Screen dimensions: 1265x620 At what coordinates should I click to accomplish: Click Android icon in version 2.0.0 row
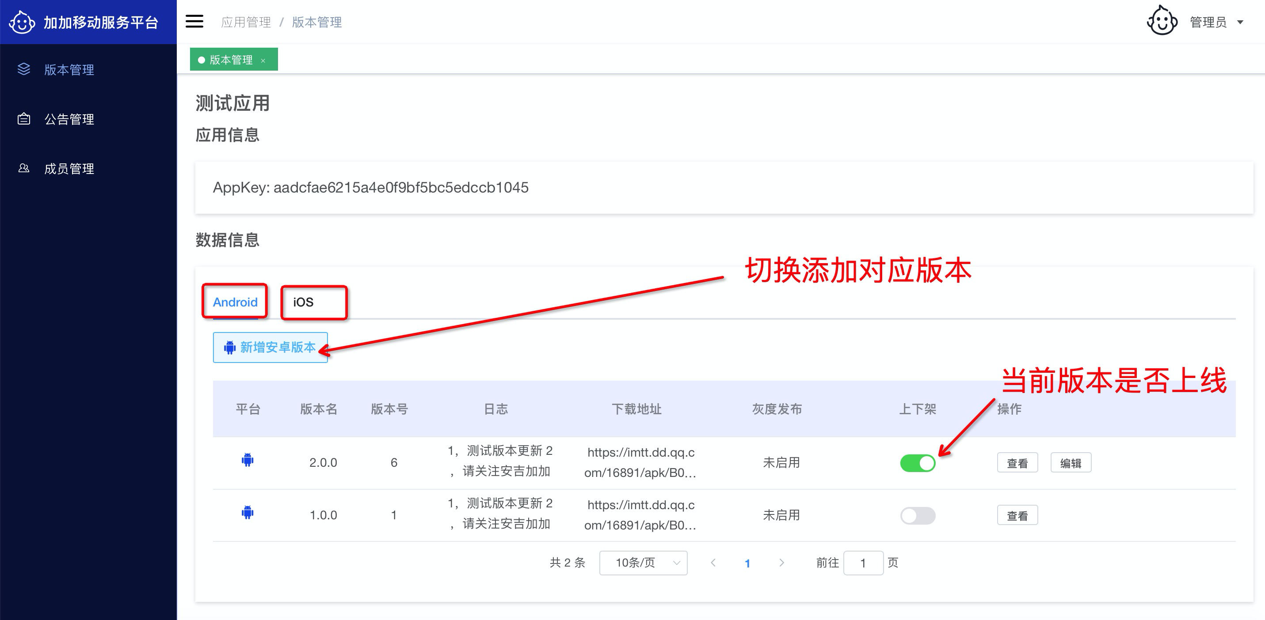pos(248,460)
